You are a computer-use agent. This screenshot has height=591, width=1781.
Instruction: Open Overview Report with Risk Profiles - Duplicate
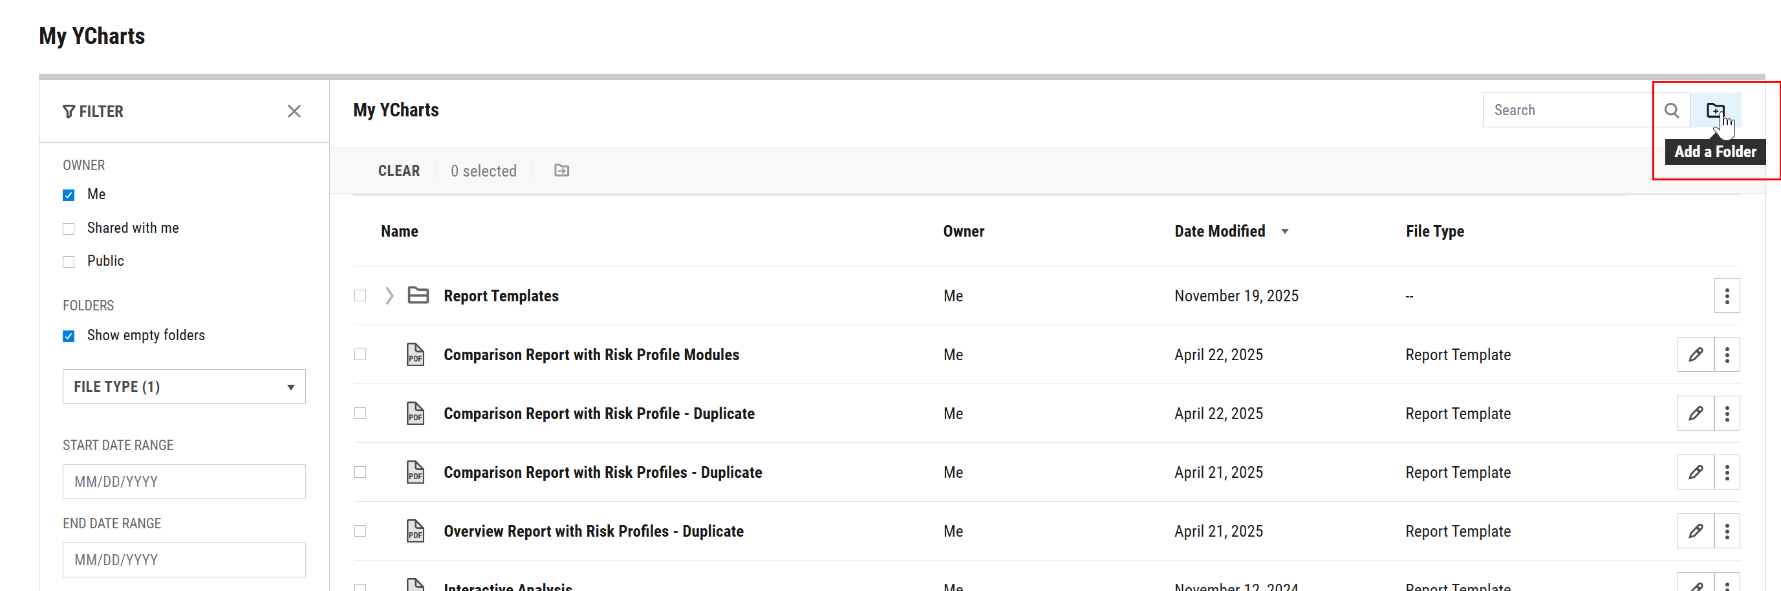593,531
